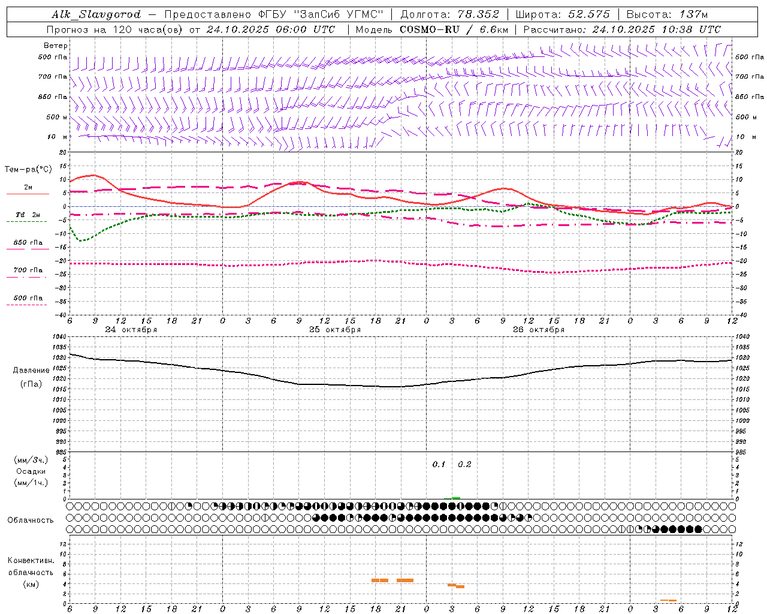Select the 'Предоставлено ФГБУ "ЗапСиб УГМС"' provider text
767x614 pixels.
[x=274, y=14]
